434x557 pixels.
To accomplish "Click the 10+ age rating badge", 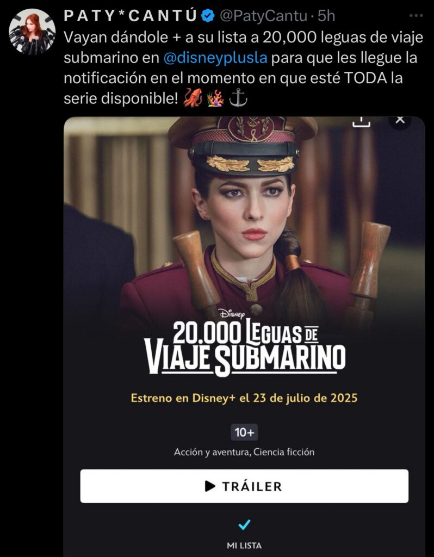I will 244,432.
